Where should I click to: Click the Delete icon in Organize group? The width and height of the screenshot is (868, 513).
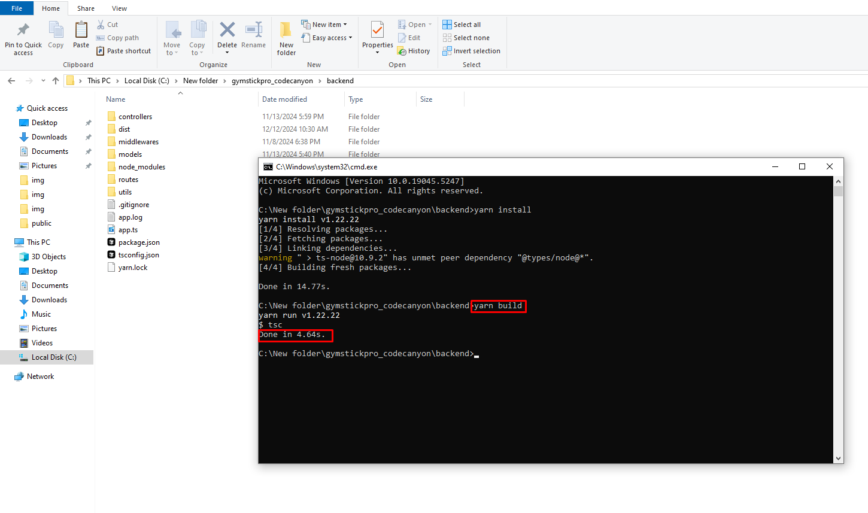pyautogui.click(x=227, y=31)
